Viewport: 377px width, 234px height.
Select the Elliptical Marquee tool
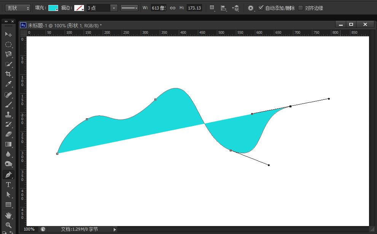(x=8, y=44)
